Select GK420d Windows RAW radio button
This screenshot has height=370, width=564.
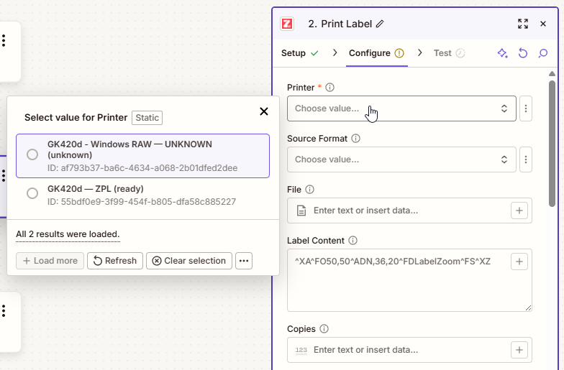point(32,155)
